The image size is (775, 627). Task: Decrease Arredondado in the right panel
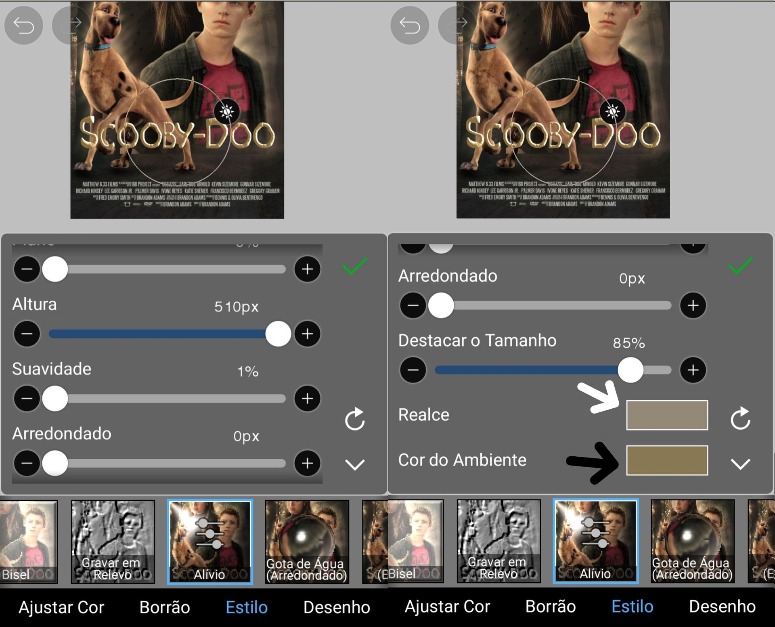click(x=413, y=305)
